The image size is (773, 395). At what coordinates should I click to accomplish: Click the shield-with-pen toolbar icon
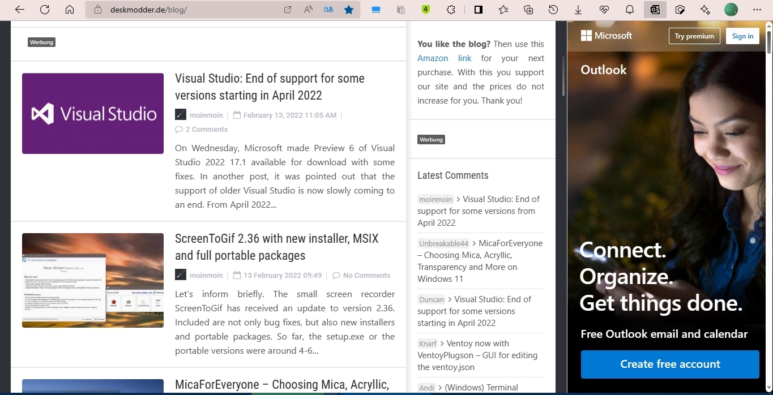coord(680,10)
